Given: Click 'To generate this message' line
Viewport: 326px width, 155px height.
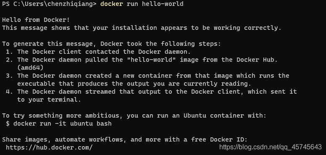Looking at the screenshot, I should tap(111, 44).
